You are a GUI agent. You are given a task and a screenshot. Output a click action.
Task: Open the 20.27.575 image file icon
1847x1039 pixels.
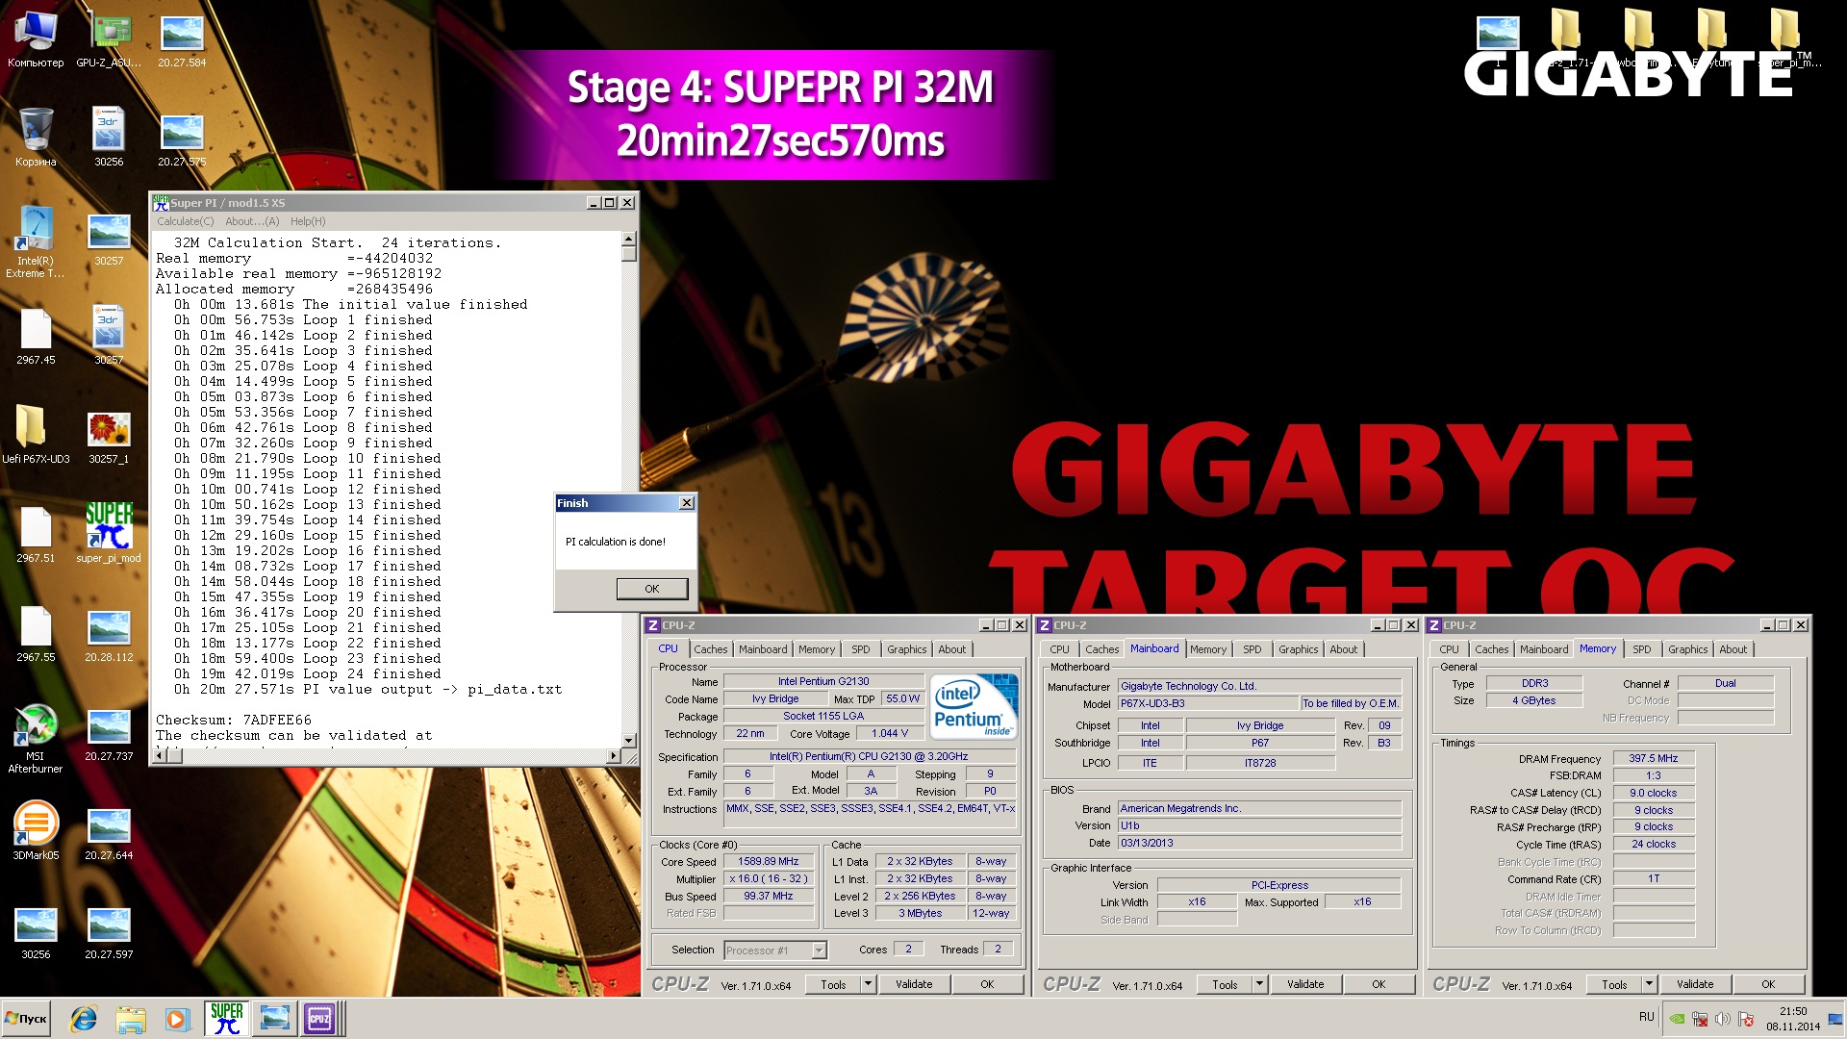click(182, 138)
